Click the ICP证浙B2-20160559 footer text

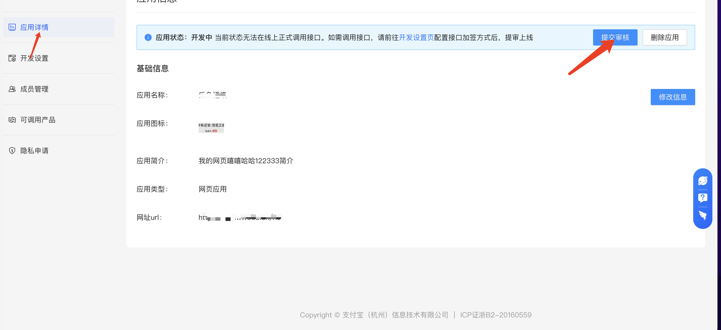click(496, 315)
